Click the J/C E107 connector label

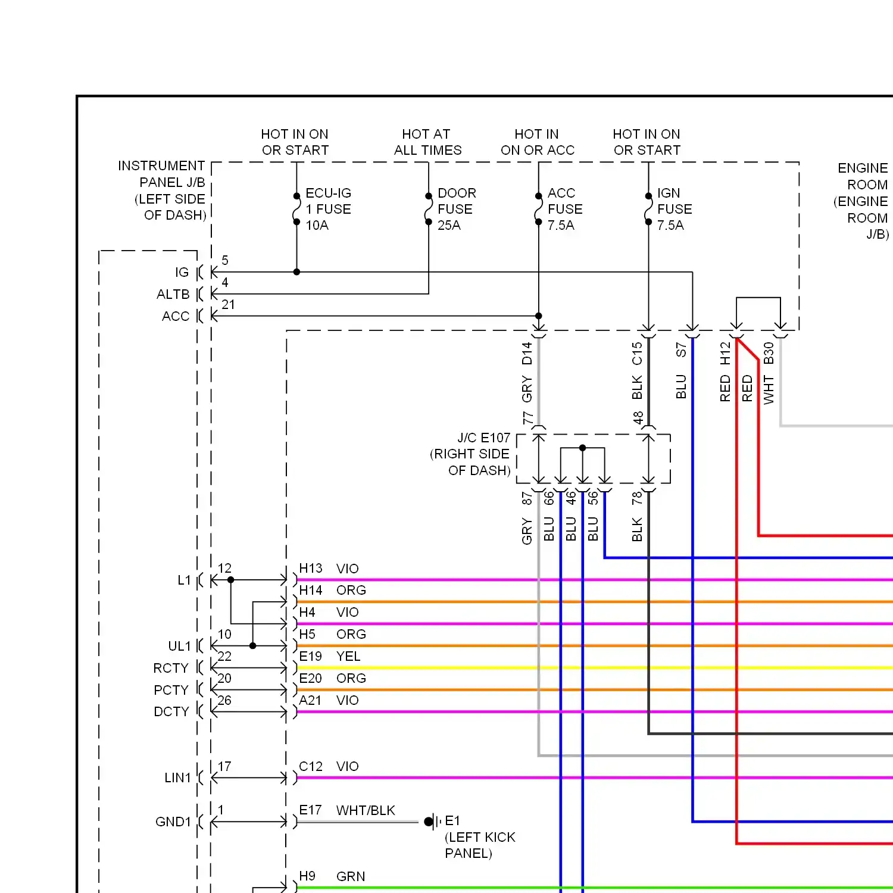470,454
